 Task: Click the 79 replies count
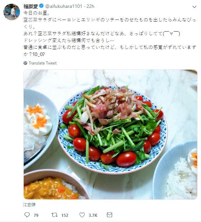pyautogui.click(x=36, y=215)
